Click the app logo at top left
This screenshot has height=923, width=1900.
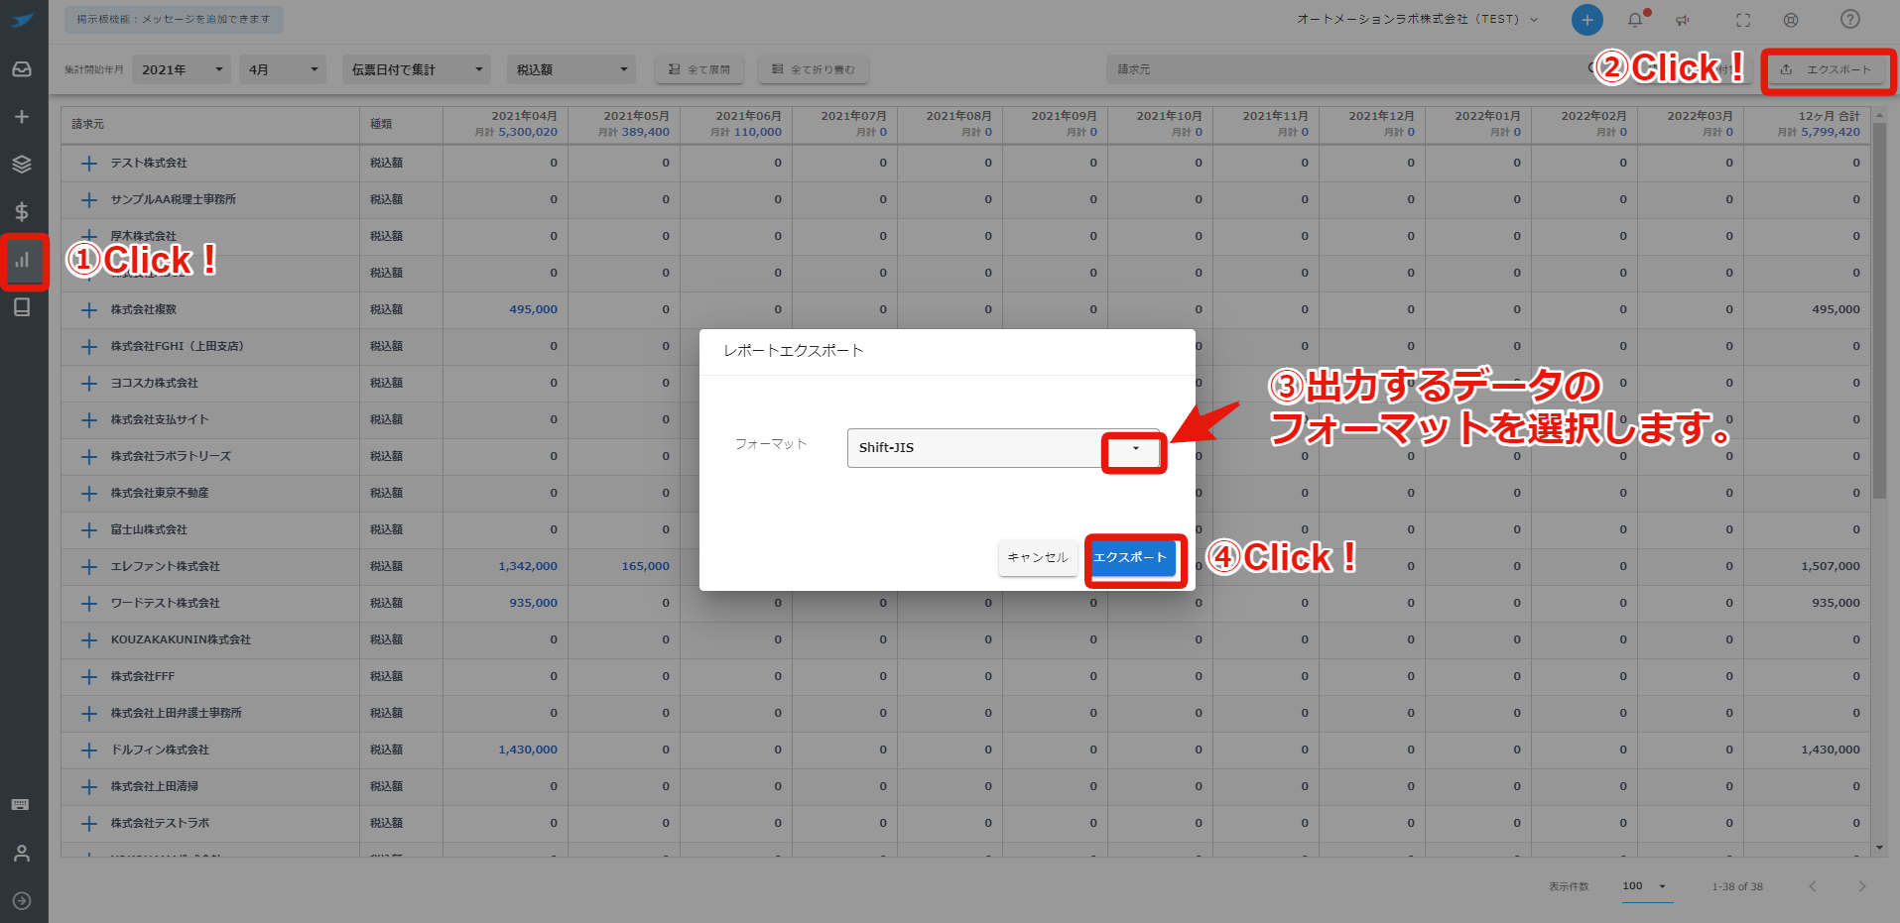click(22, 20)
